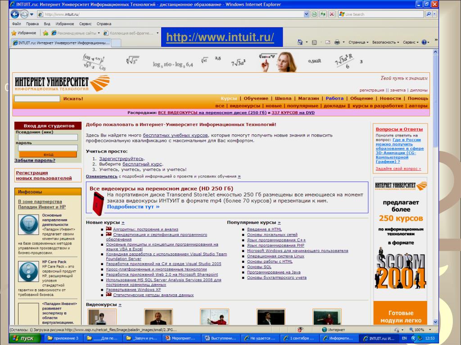Click Забыли пароль? link
This screenshot has height=345, width=461.
pos(35,160)
